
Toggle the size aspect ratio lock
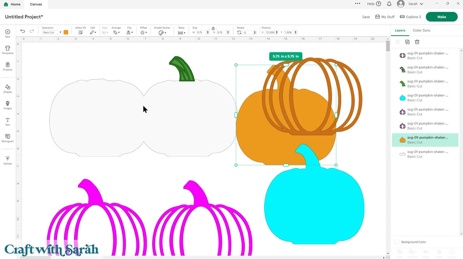pyautogui.click(x=213, y=28)
